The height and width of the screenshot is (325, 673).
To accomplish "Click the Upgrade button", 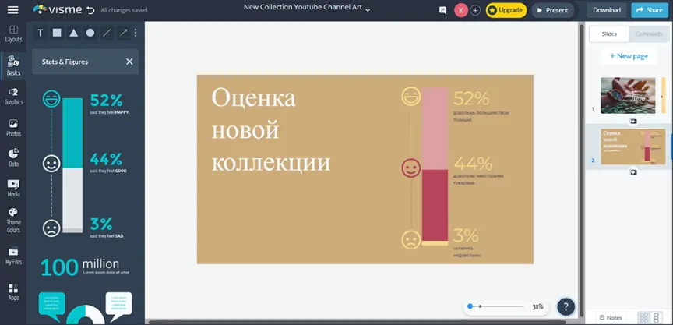I will 506,10.
